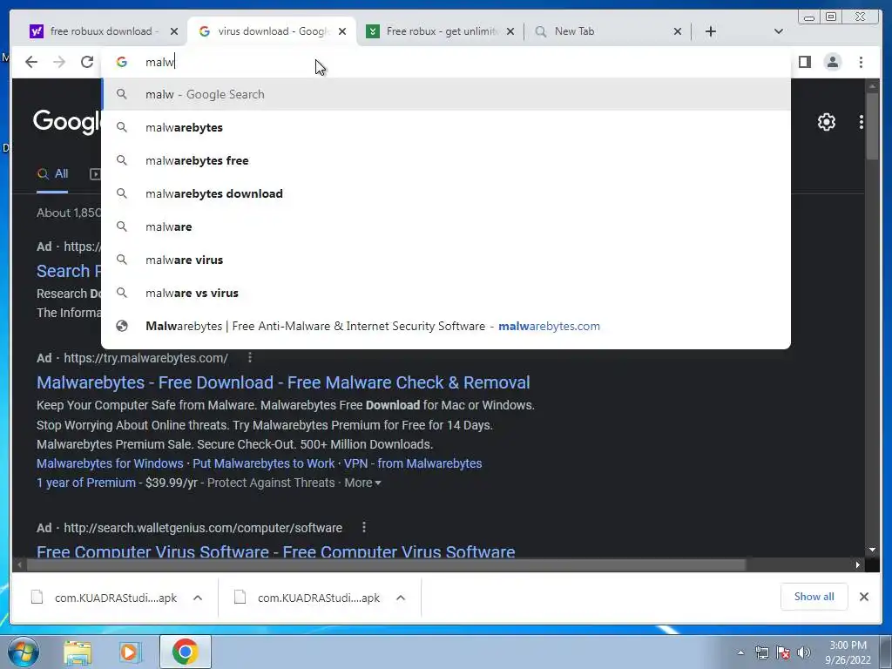Open a new tab with plus button

[711, 32]
